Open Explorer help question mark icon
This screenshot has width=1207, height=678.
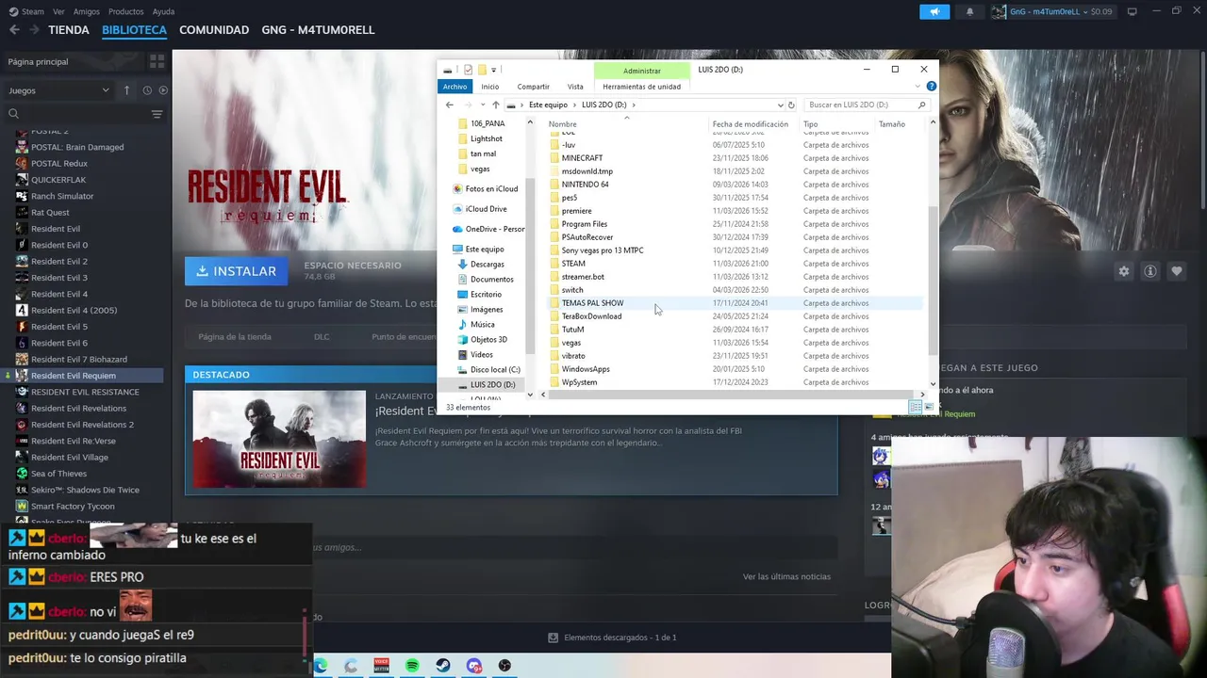click(x=931, y=87)
